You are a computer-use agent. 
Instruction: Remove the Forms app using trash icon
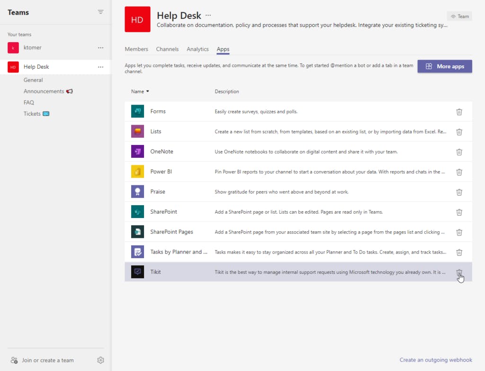[x=459, y=112]
